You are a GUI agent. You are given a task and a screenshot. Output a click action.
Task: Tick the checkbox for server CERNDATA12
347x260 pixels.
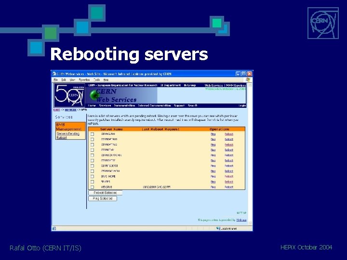(92, 144)
